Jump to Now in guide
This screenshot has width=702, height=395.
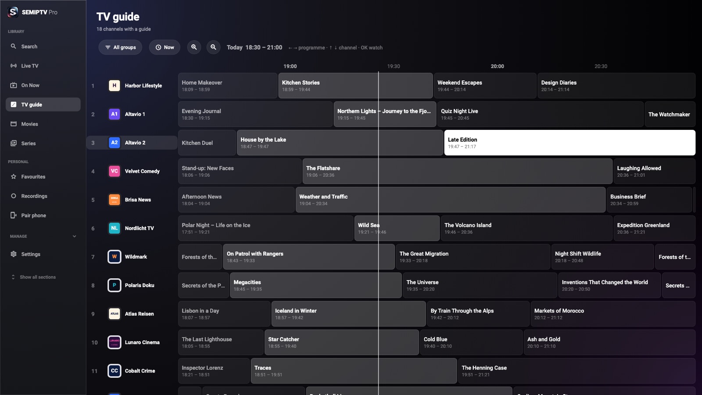165,47
